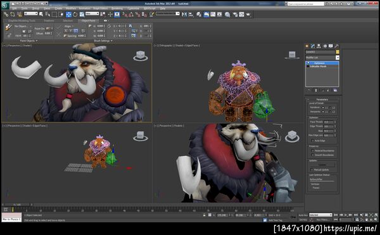Viewport: 380px width, 235px height.
Task: Enable Smooth Boundaries checkbox
Action: tap(312, 155)
